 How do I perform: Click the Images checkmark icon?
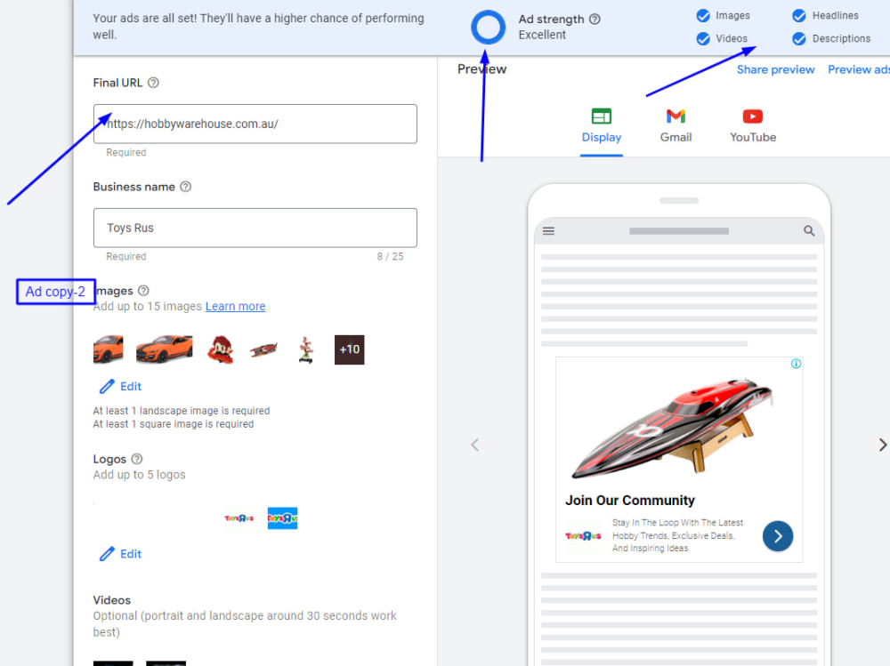pyautogui.click(x=703, y=15)
